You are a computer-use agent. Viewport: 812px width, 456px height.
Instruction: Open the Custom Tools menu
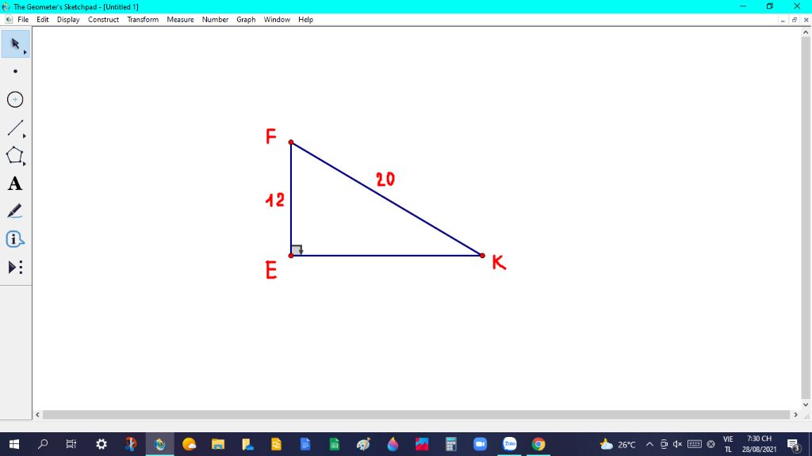click(16, 268)
